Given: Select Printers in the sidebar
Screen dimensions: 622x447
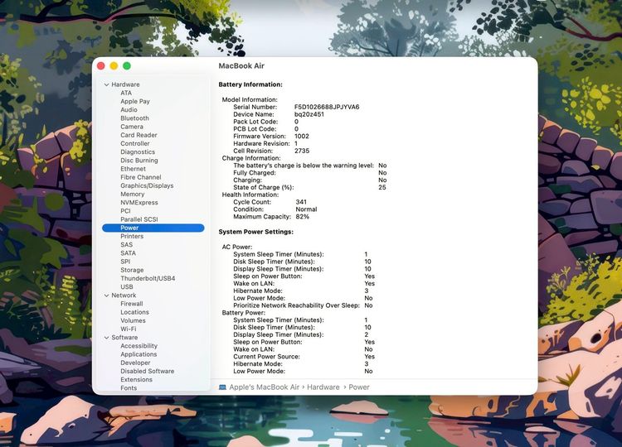Looking at the screenshot, I should (x=132, y=237).
